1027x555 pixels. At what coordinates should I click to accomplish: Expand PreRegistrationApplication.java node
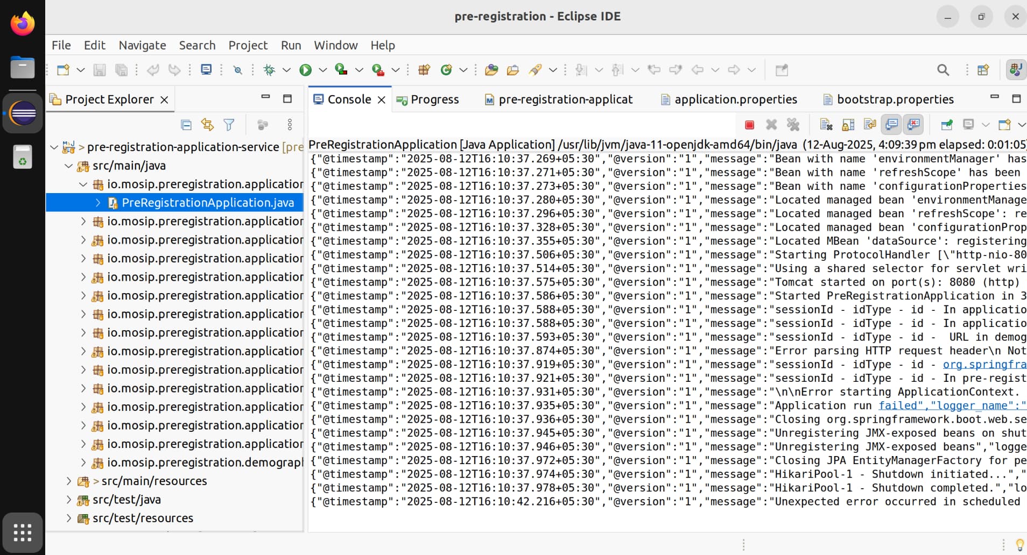pyautogui.click(x=98, y=203)
